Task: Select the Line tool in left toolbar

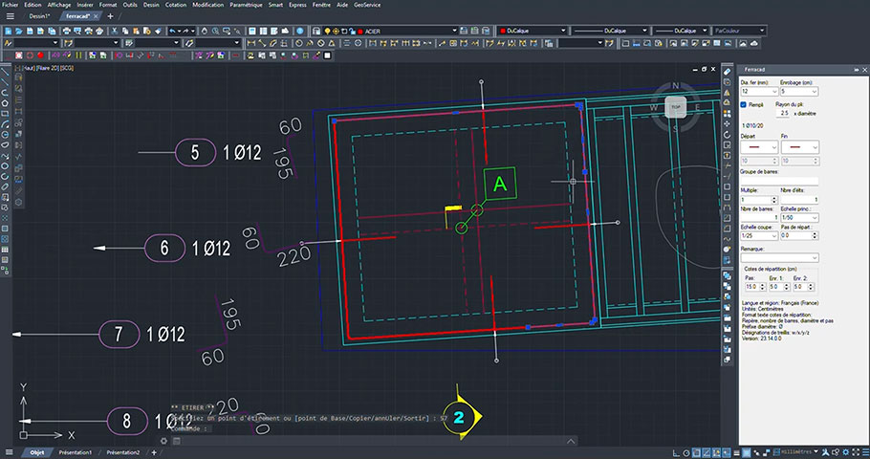Action: [x=5, y=72]
